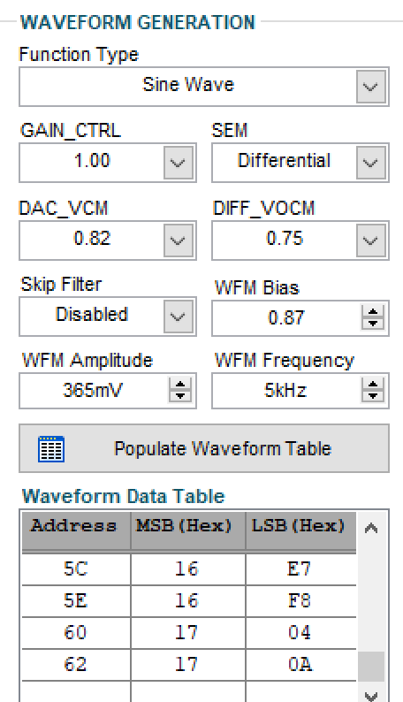Decrease WFM Frequency with down spinner

[x=373, y=396]
